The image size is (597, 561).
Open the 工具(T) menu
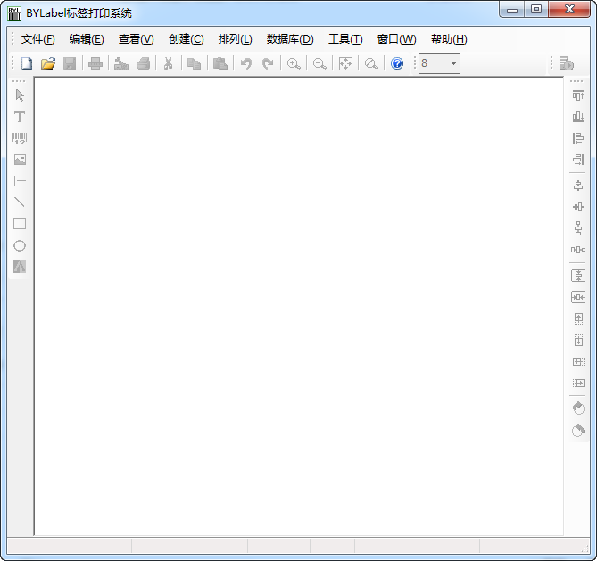point(345,39)
